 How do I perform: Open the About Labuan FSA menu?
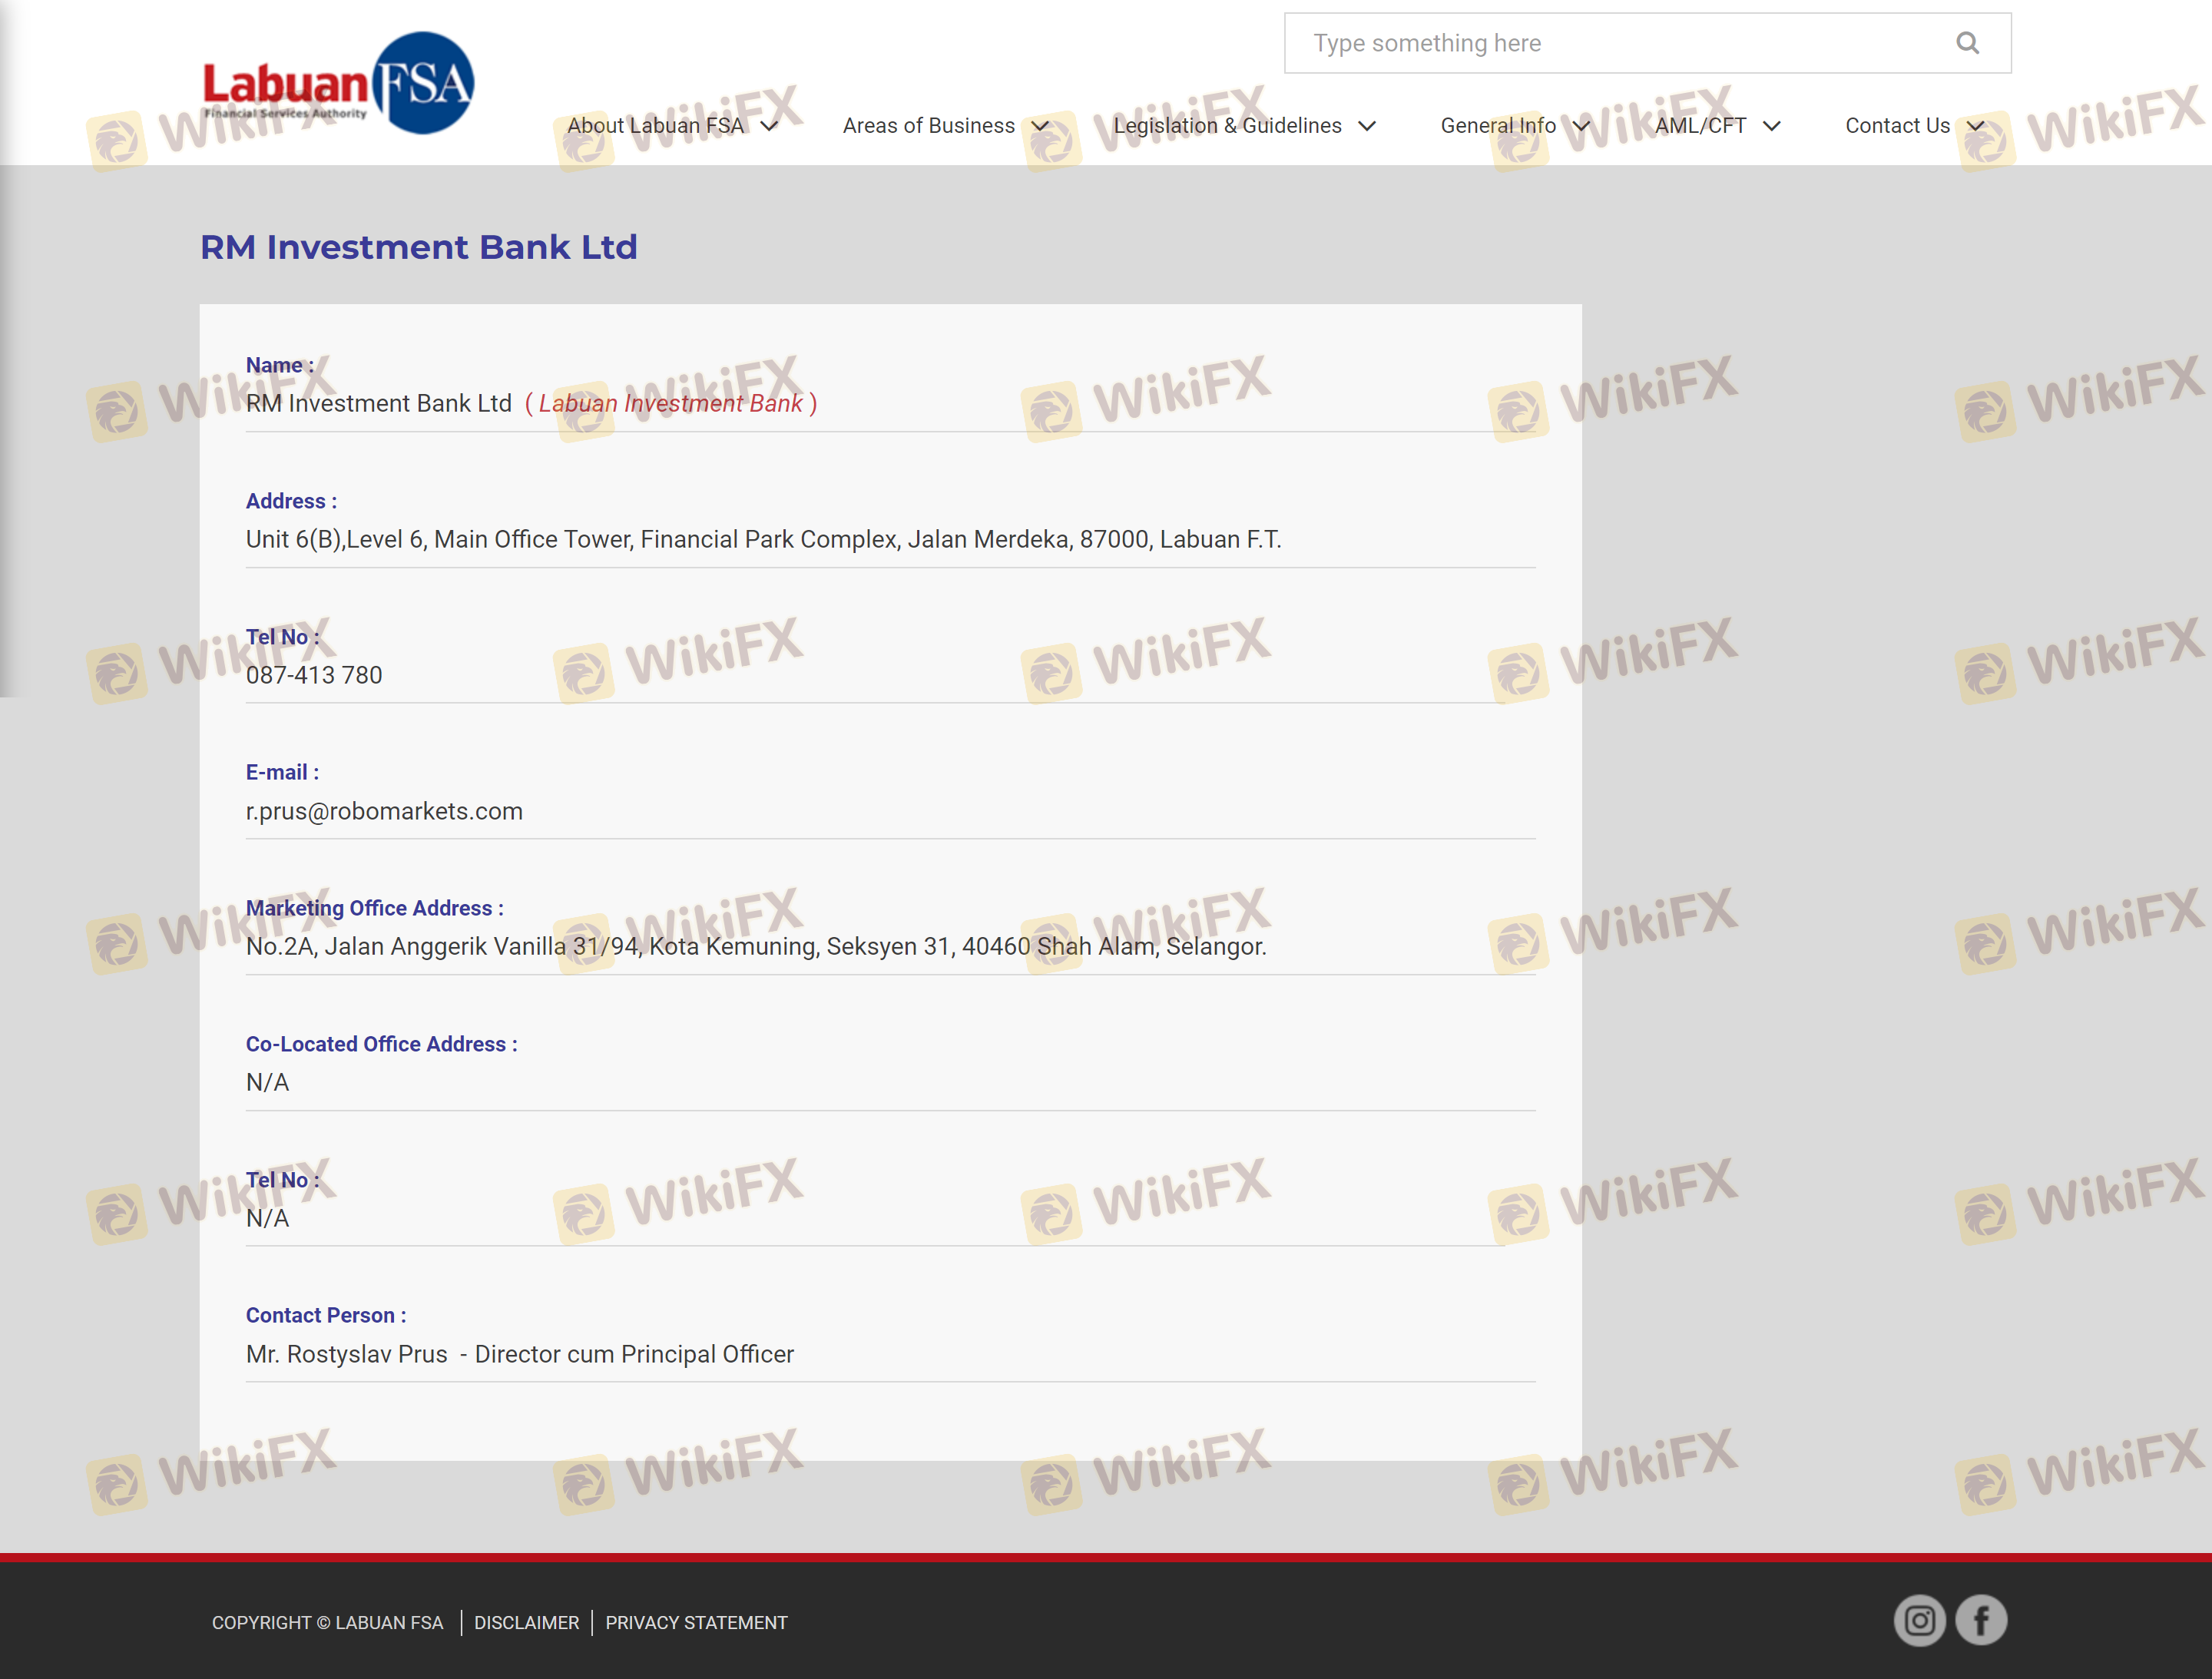(655, 126)
